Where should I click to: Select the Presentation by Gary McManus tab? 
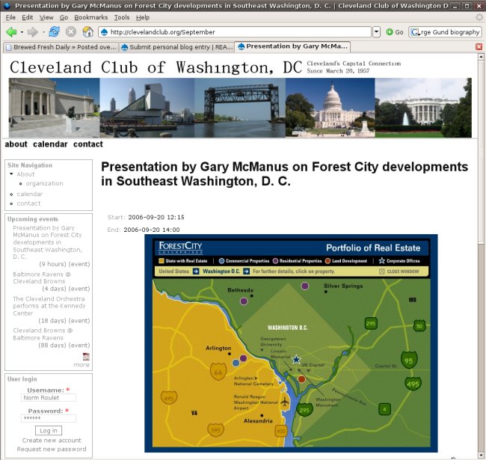tap(292, 46)
